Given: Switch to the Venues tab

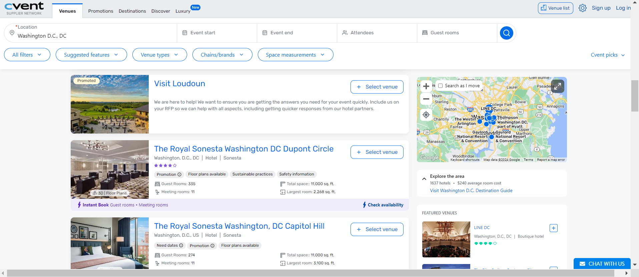Looking at the screenshot, I should [x=67, y=11].
